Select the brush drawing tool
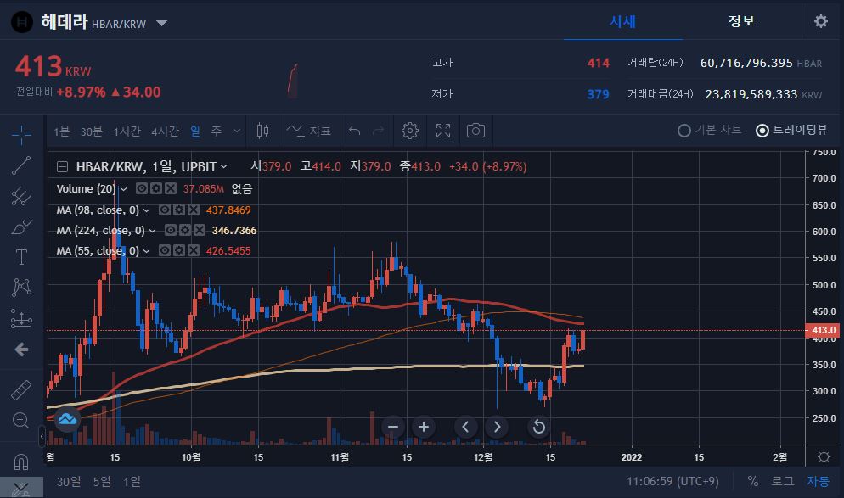Screen dimensions: 844x498 point(21,227)
